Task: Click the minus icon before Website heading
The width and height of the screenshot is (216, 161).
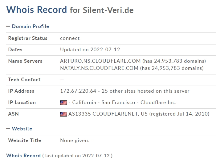Action: click(8, 129)
